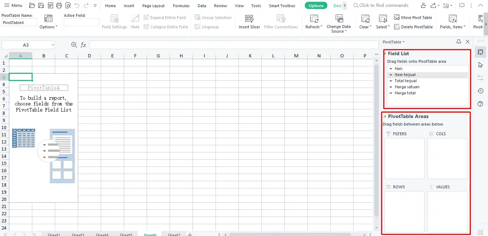This screenshot has width=488, height=236.
Task: Click the Insert Function fx button
Action: (83, 44)
